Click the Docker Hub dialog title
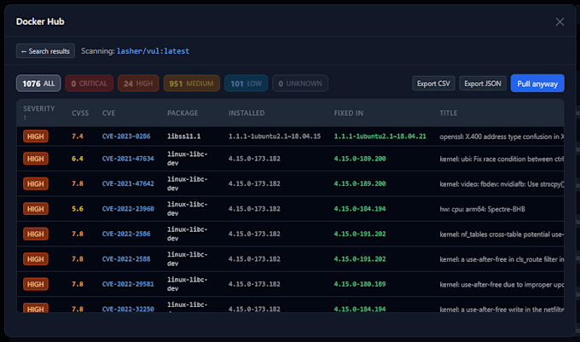The width and height of the screenshot is (580, 342). [40, 21]
